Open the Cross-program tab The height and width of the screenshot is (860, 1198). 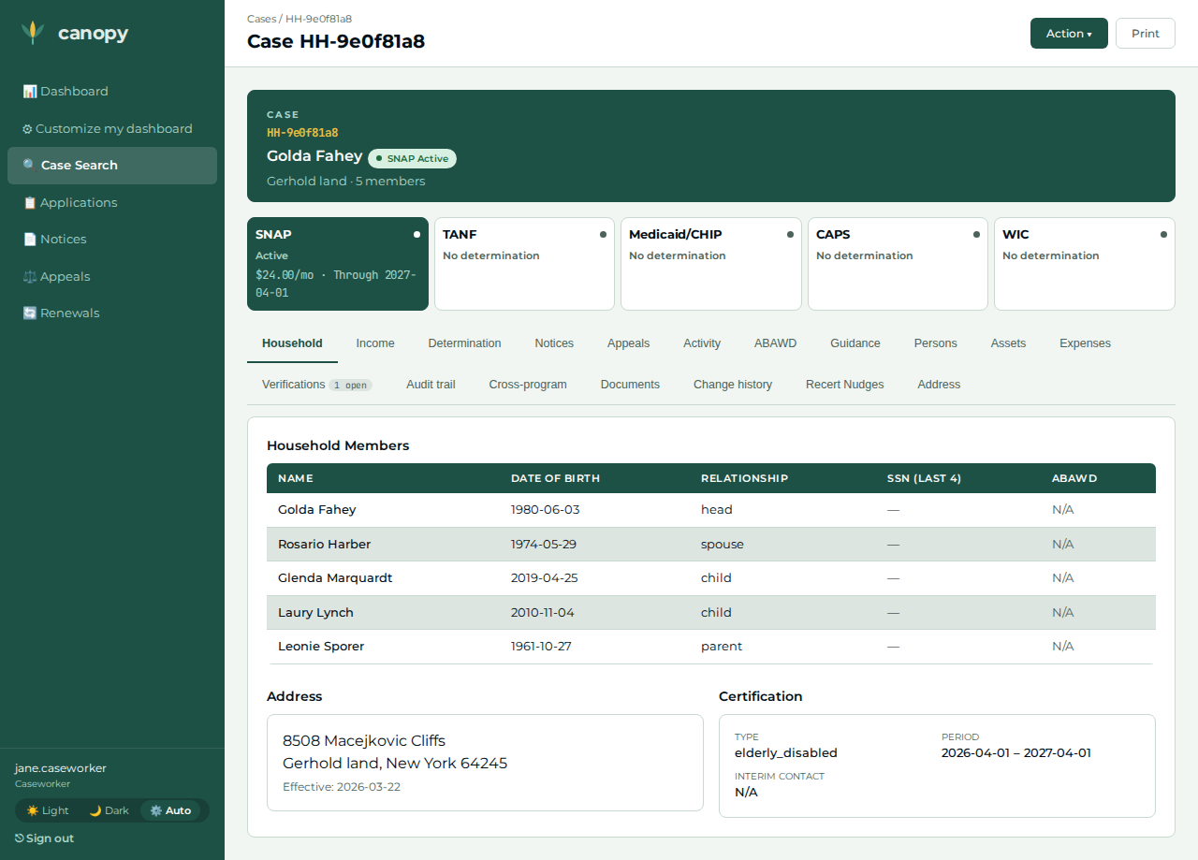click(x=528, y=385)
